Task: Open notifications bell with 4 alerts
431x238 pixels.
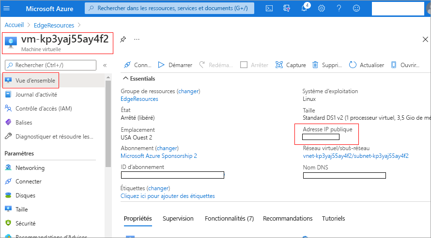Action: click(305, 7)
